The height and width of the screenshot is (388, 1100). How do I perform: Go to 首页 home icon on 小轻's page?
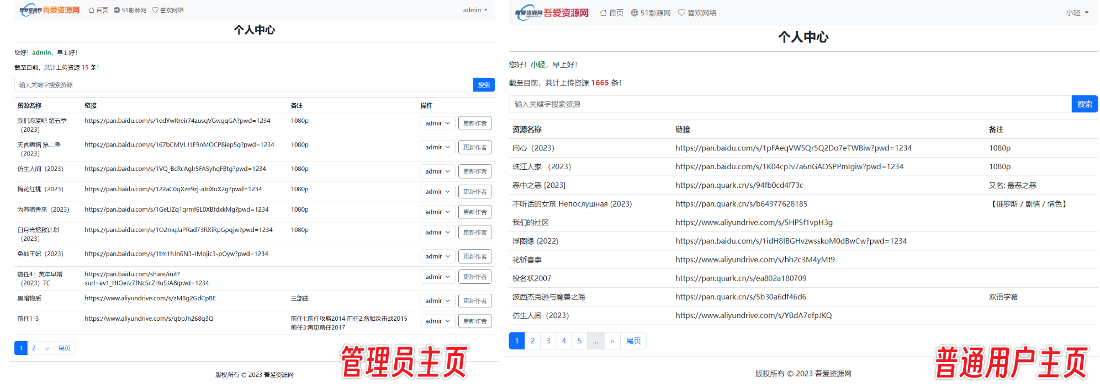[x=604, y=13]
